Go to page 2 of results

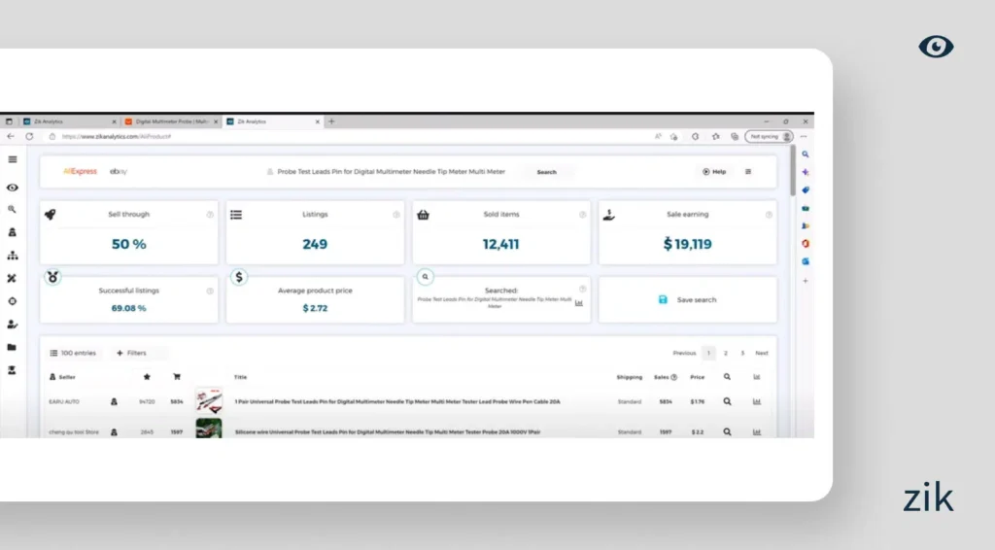coord(725,354)
